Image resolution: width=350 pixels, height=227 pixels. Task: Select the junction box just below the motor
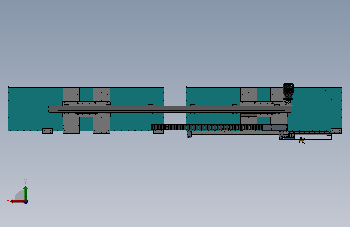[x=288, y=102]
